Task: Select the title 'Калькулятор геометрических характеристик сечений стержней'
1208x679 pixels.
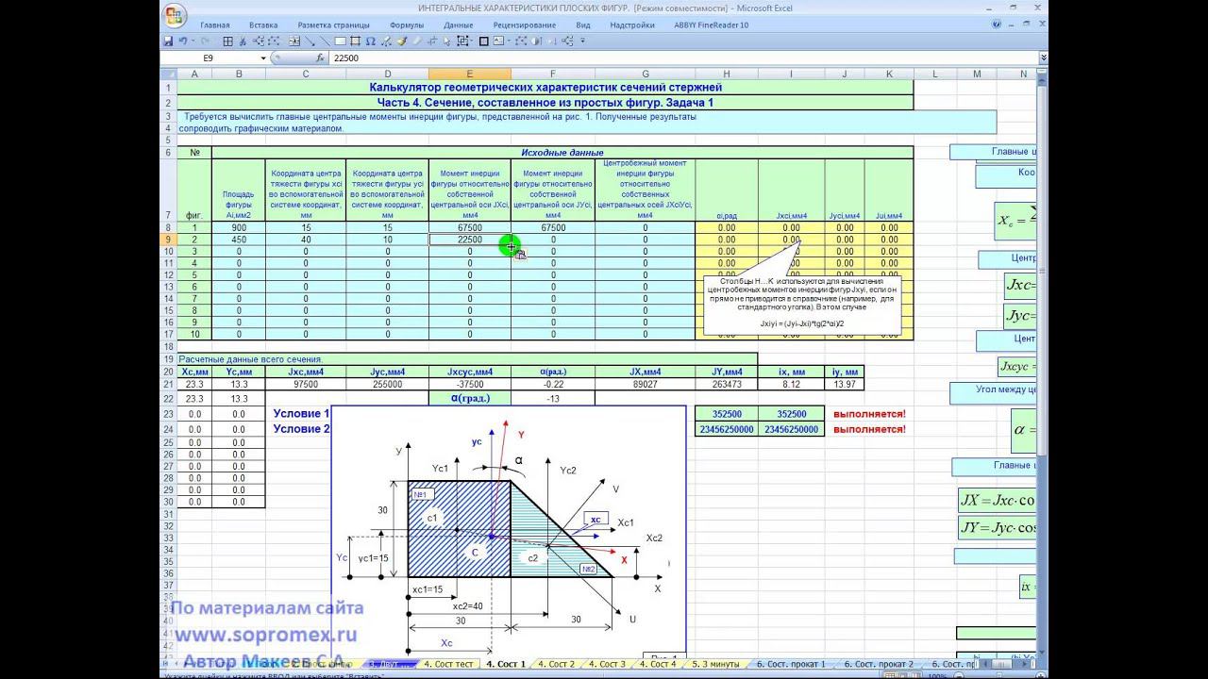Action: point(545,88)
